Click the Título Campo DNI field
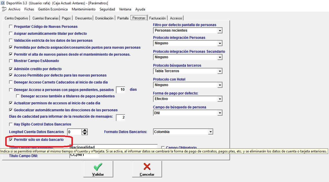329x182 pixels. click(84, 155)
